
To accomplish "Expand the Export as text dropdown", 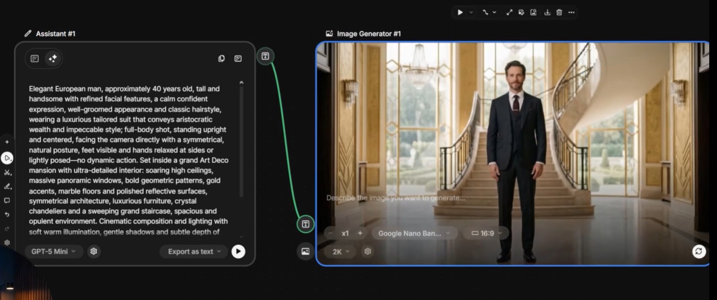I will click(x=194, y=251).
